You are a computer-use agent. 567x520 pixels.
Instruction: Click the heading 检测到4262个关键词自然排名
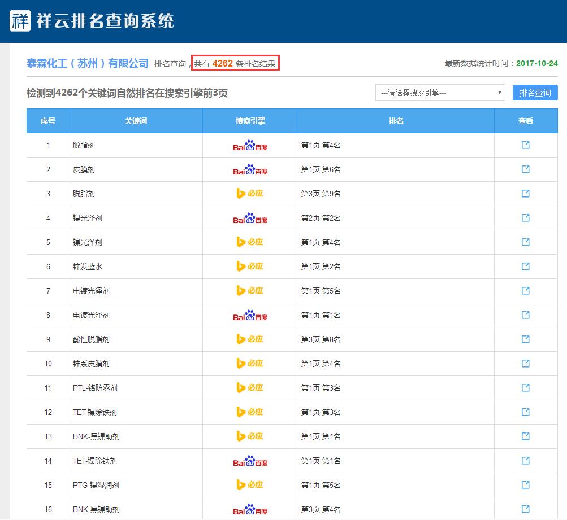[x=127, y=93]
